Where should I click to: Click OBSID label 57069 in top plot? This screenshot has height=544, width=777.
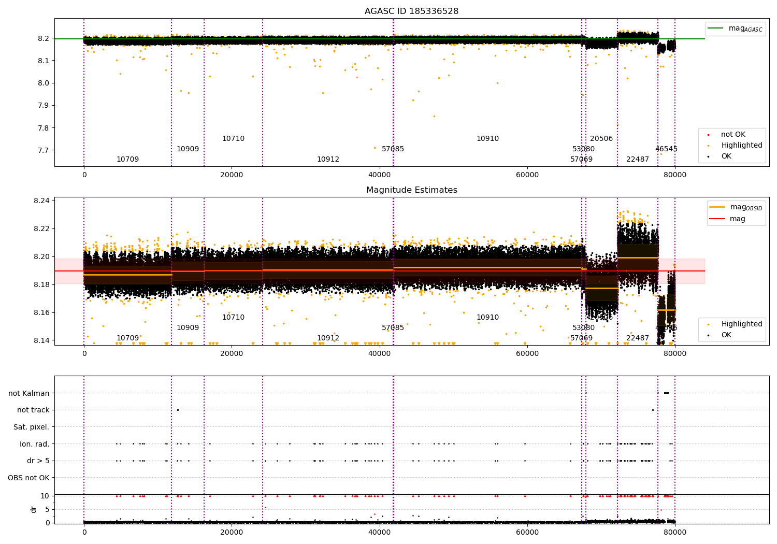(x=581, y=159)
